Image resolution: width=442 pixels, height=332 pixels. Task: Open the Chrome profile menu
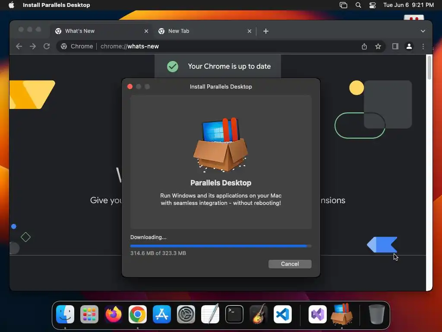click(x=409, y=46)
